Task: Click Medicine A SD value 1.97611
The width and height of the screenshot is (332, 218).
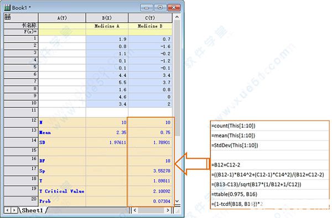Action: [107, 142]
